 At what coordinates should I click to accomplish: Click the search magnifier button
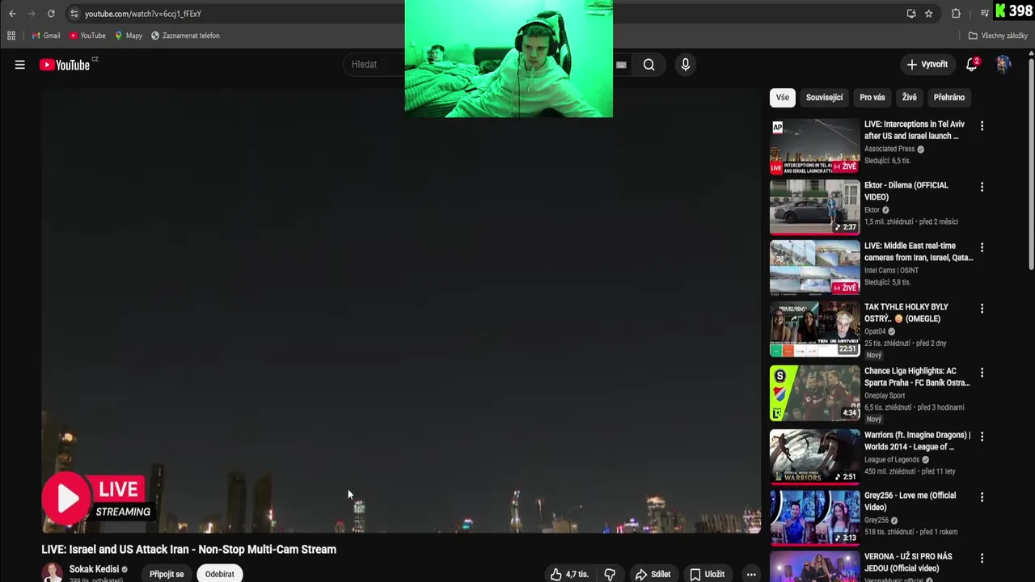648,65
